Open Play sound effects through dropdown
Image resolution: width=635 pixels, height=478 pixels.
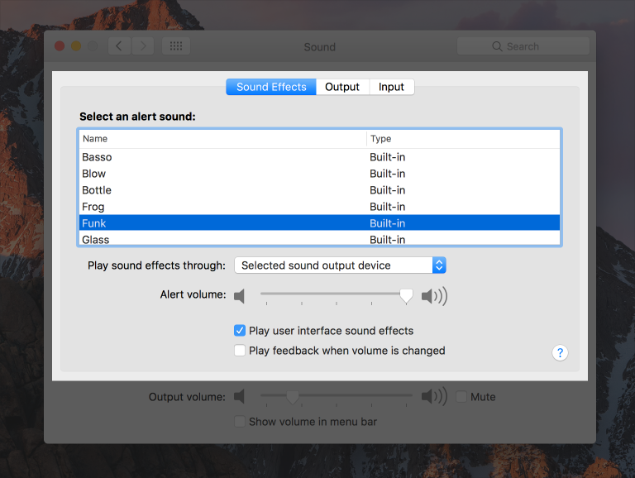(340, 265)
